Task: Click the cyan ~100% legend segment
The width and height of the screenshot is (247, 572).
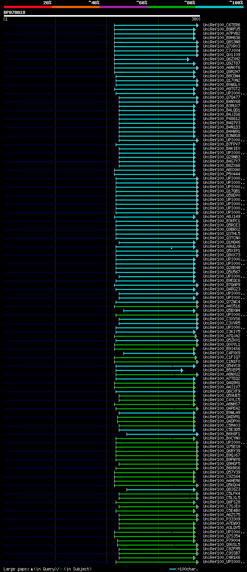Action: click(219, 7)
